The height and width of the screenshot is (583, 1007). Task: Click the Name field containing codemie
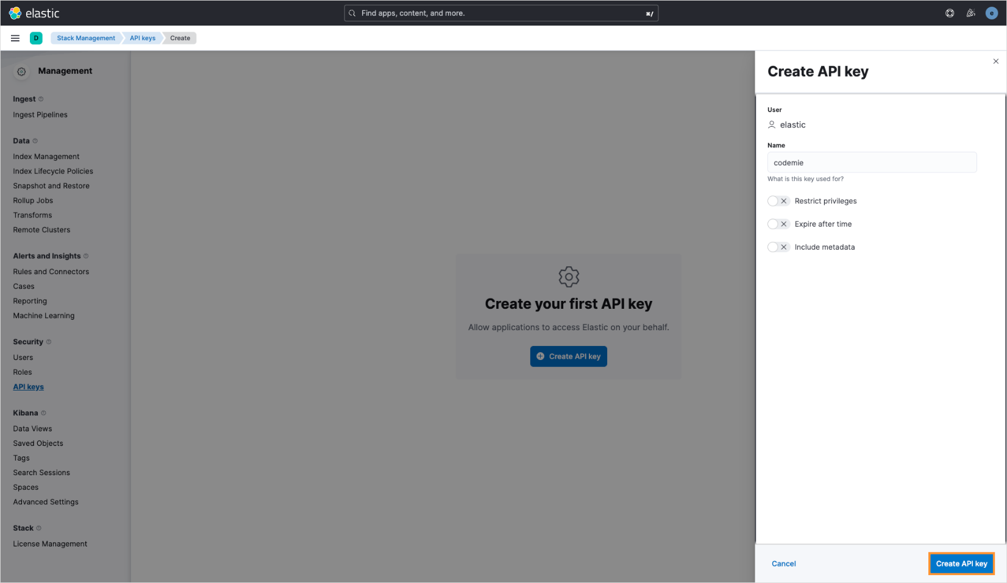[872, 162]
